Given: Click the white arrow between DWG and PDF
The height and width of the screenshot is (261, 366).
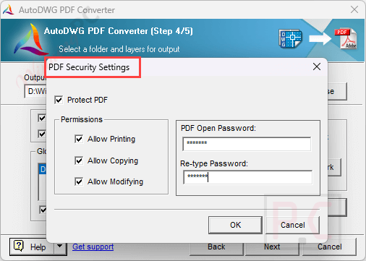Looking at the screenshot, I should coord(320,38).
